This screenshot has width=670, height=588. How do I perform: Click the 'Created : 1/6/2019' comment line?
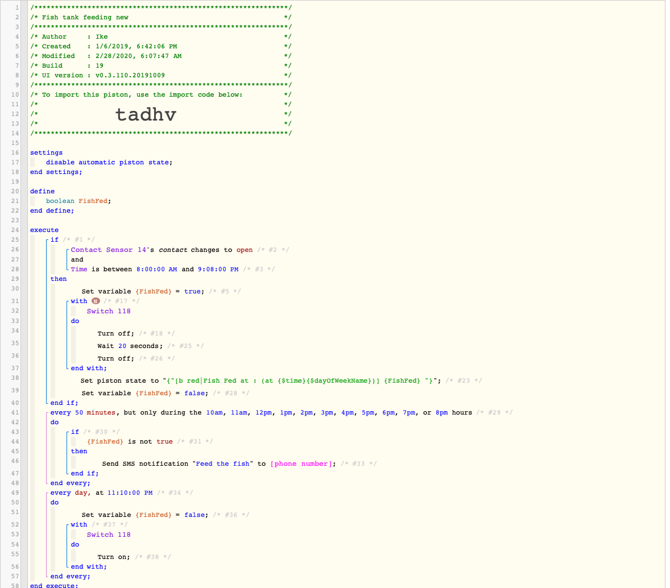tap(160, 46)
